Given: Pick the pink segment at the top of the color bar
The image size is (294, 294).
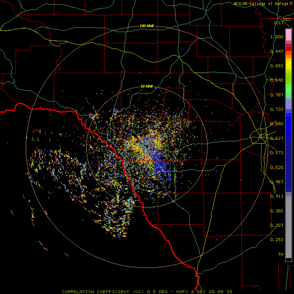Looking at the screenshot, I should coord(288,35).
